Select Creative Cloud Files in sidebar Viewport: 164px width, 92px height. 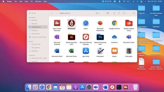tap(38, 37)
